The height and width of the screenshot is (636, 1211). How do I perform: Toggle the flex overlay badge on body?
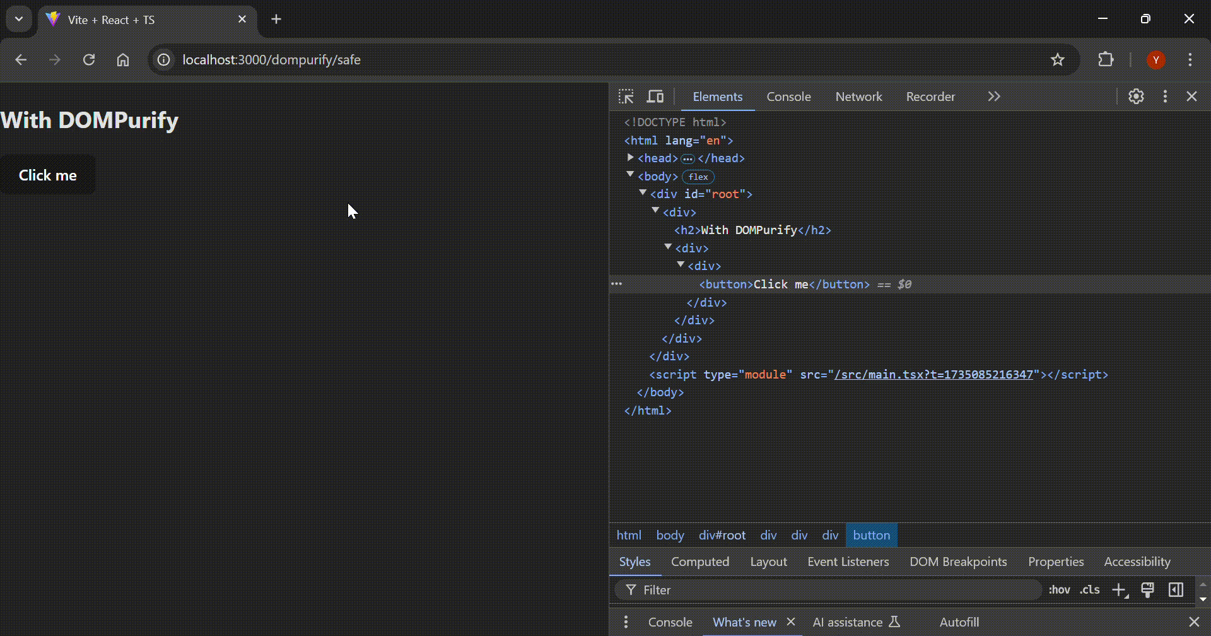click(698, 177)
